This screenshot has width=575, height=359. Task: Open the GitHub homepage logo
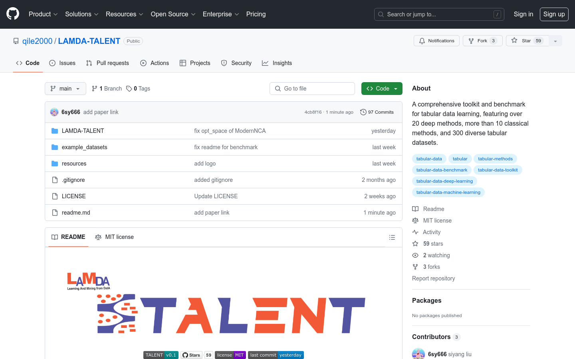[x=13, y=14]
